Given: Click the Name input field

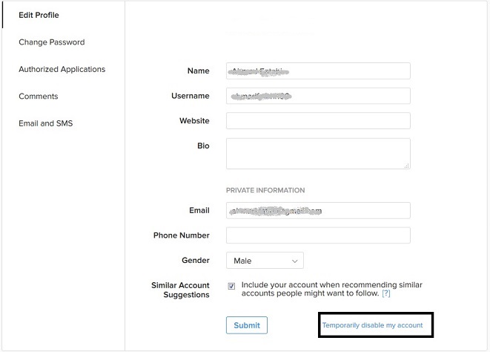Looking at the screenshot, I should click(318, 71).
